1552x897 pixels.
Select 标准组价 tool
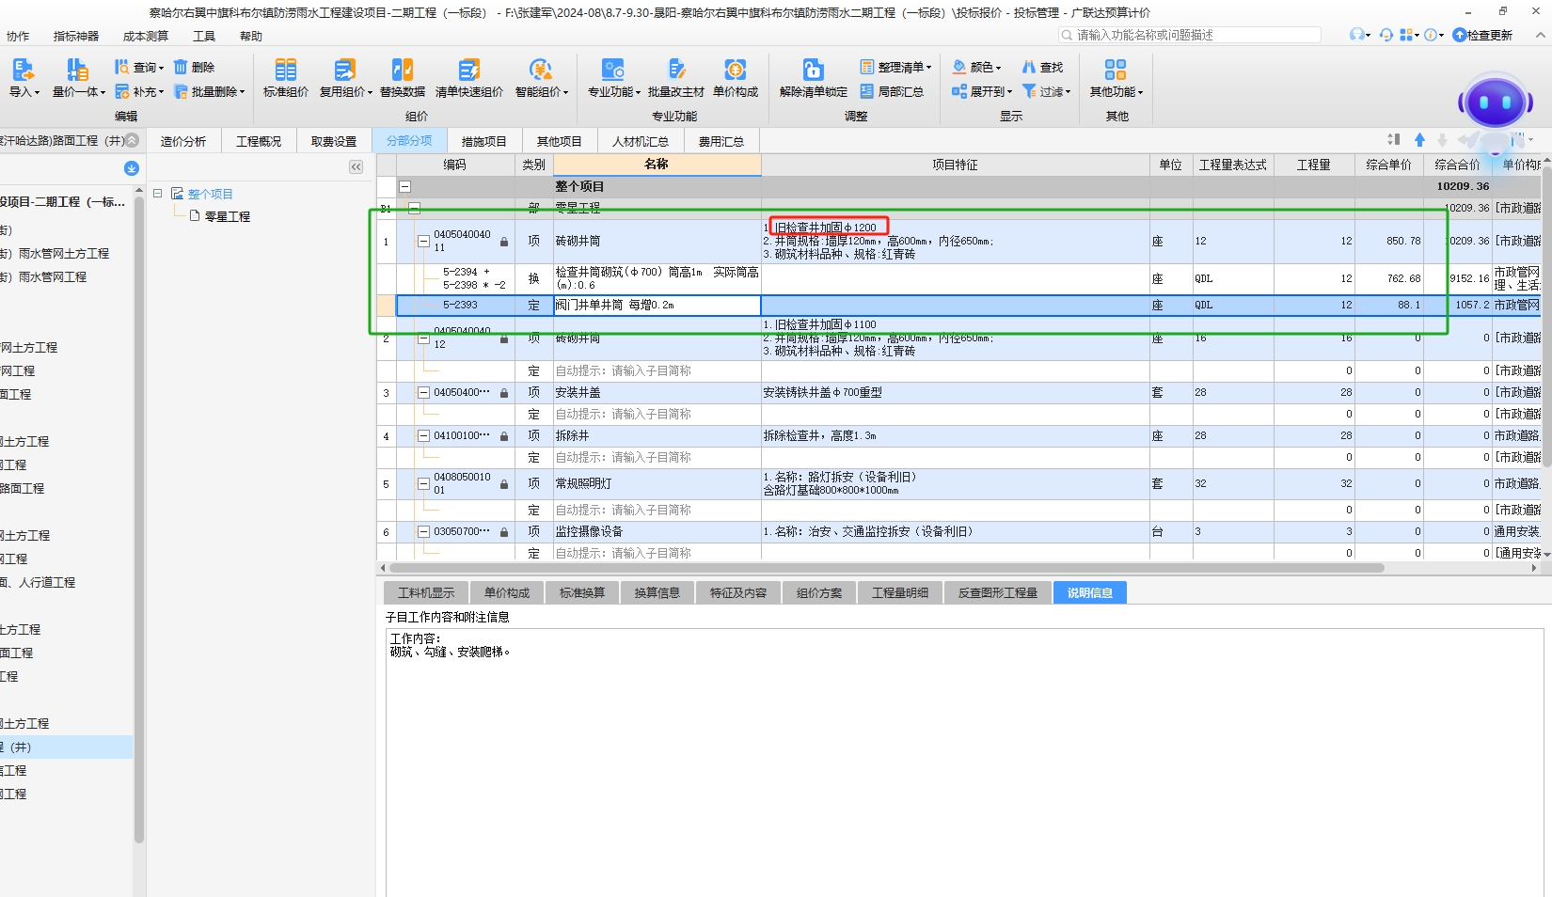(286, 77)
